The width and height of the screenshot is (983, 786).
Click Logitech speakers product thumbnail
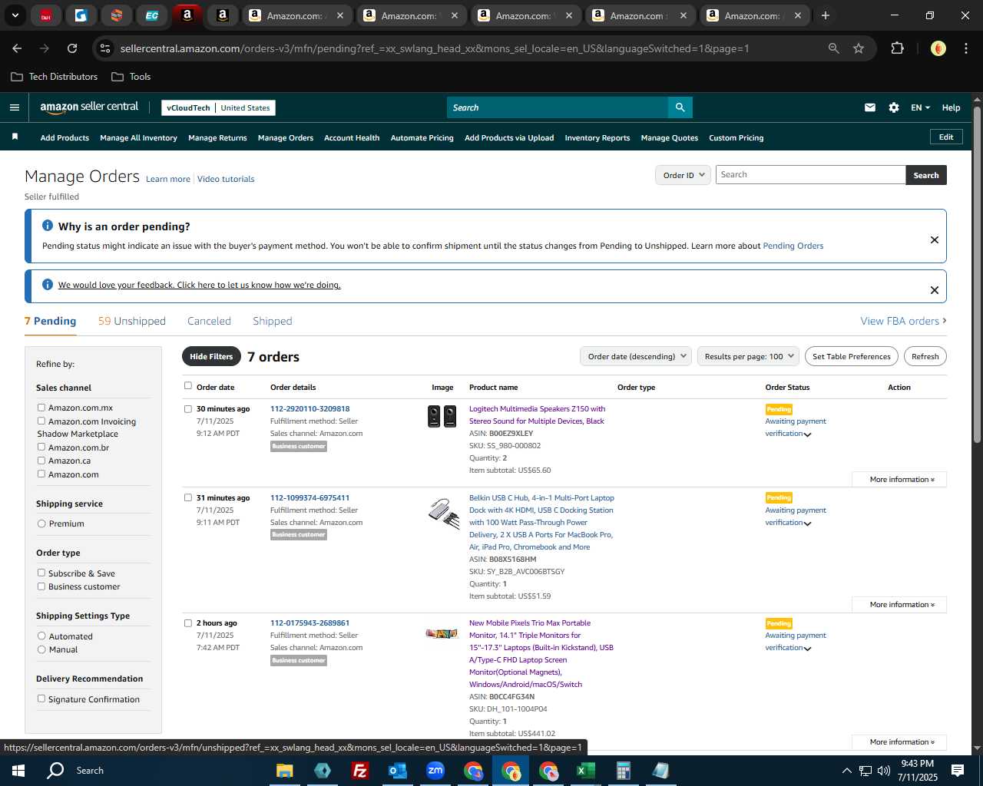click(442, 416)
